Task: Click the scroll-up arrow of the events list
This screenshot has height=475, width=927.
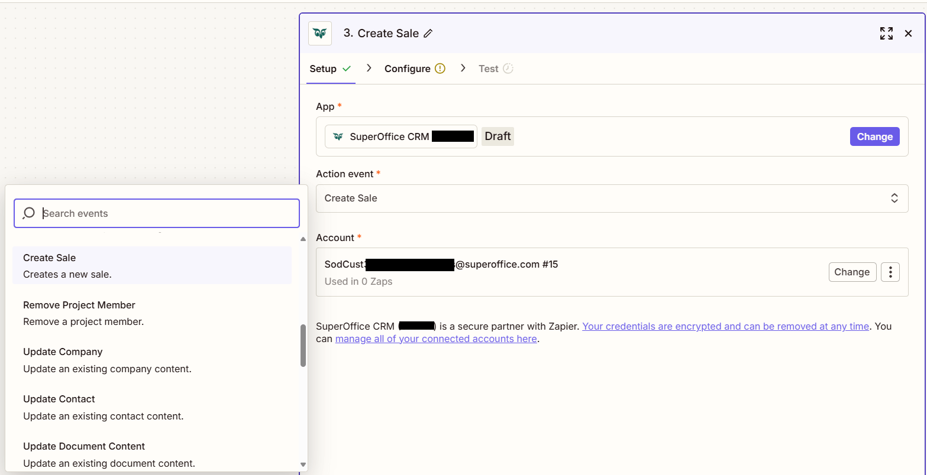Action: 303,239
